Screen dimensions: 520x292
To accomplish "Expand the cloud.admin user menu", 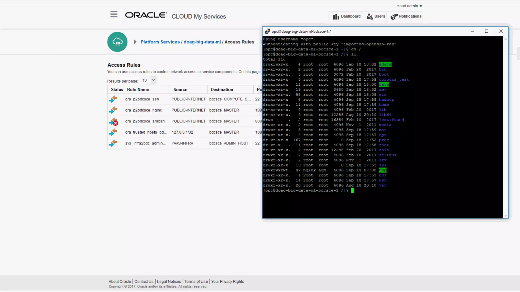I will click(x=409, y=6).
